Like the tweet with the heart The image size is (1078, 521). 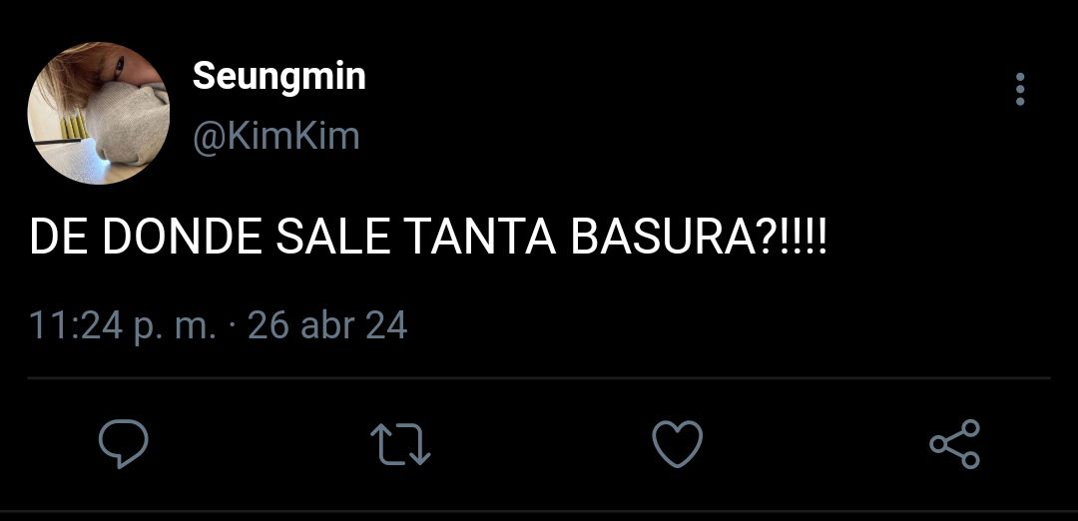click(x=677, y=444)
